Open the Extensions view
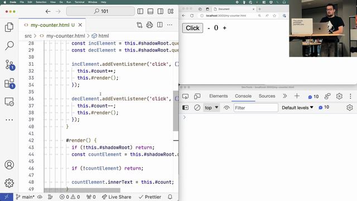This screenshot has height=201, width=357. coord(9,83)
